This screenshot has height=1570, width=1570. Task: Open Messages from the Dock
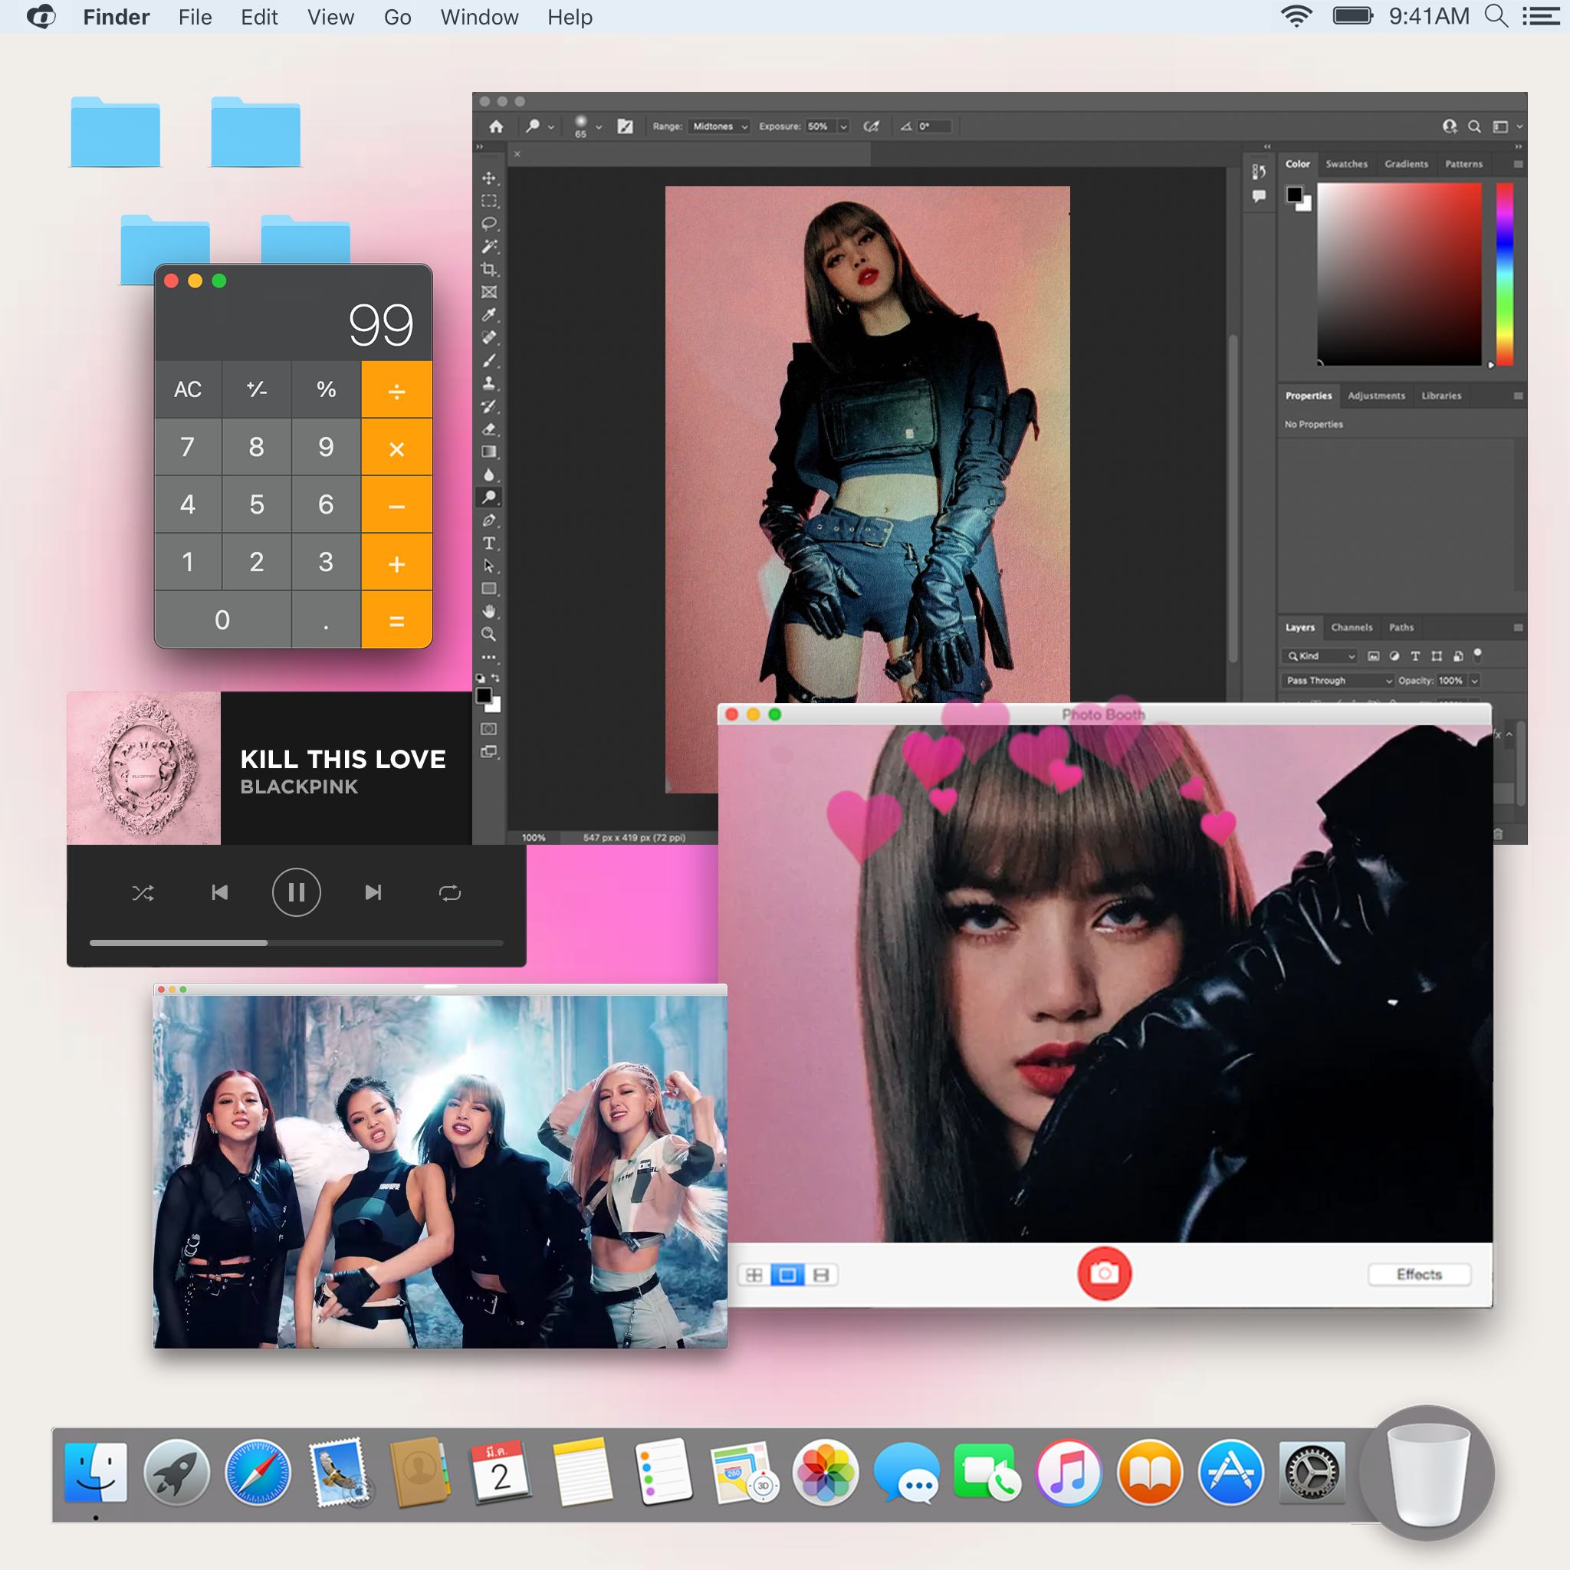coord(908,1471)
